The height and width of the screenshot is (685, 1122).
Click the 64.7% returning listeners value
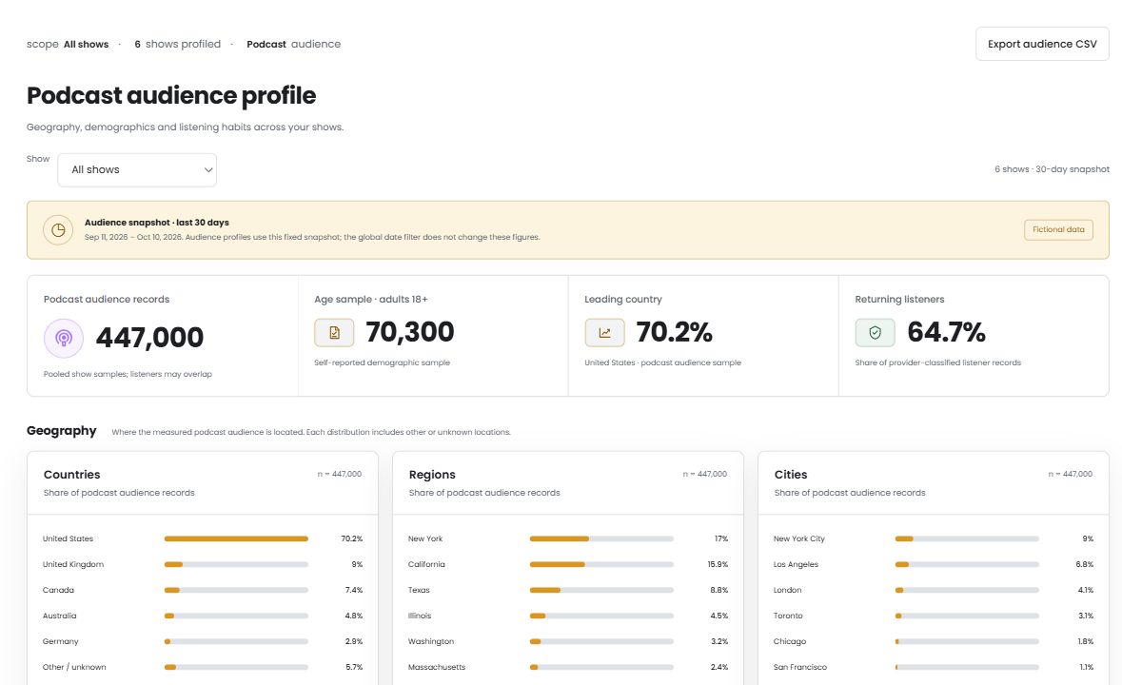[946, 332]
